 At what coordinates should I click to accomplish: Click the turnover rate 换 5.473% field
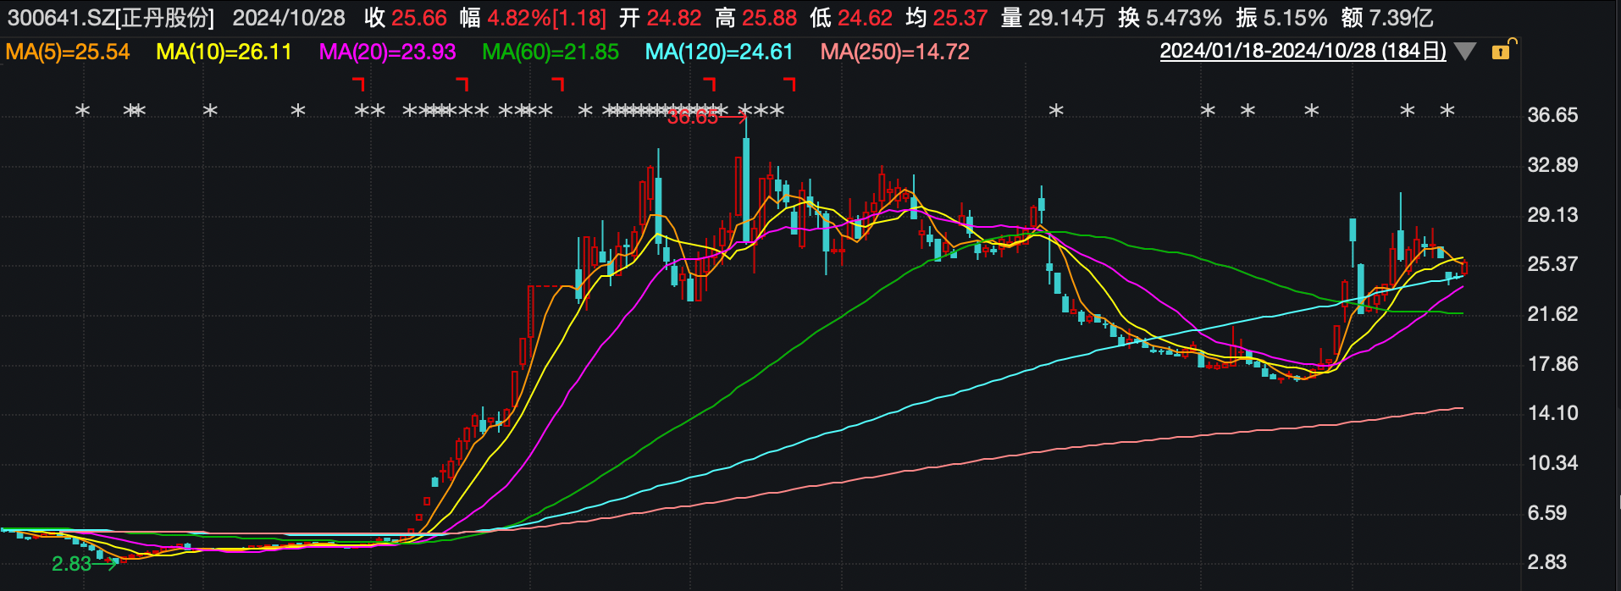[1170, 18]
